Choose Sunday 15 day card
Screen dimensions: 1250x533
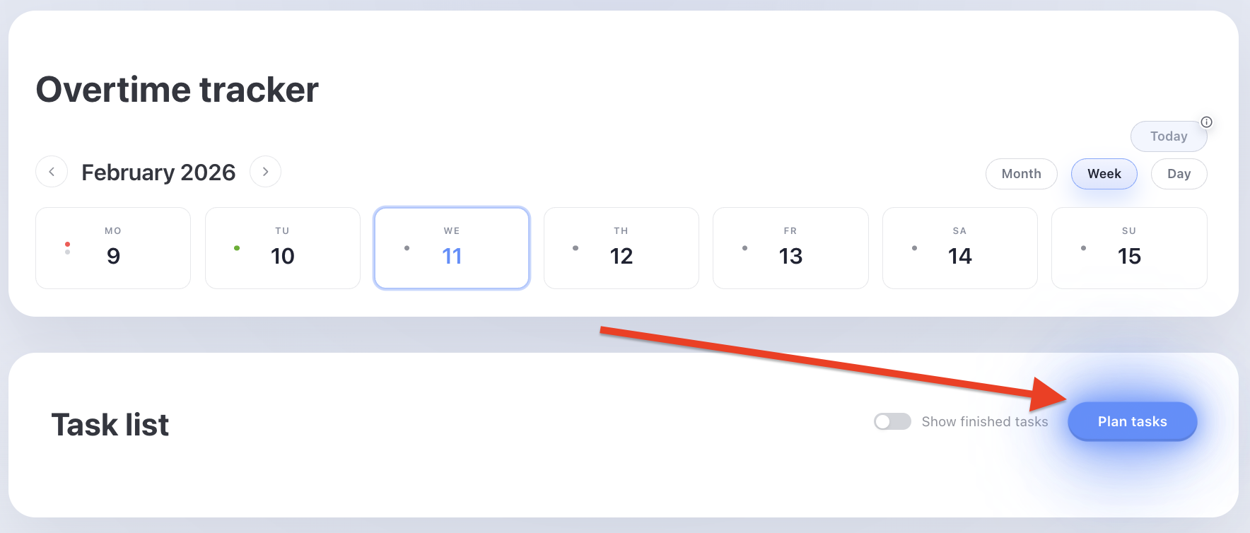point(1129,248)
